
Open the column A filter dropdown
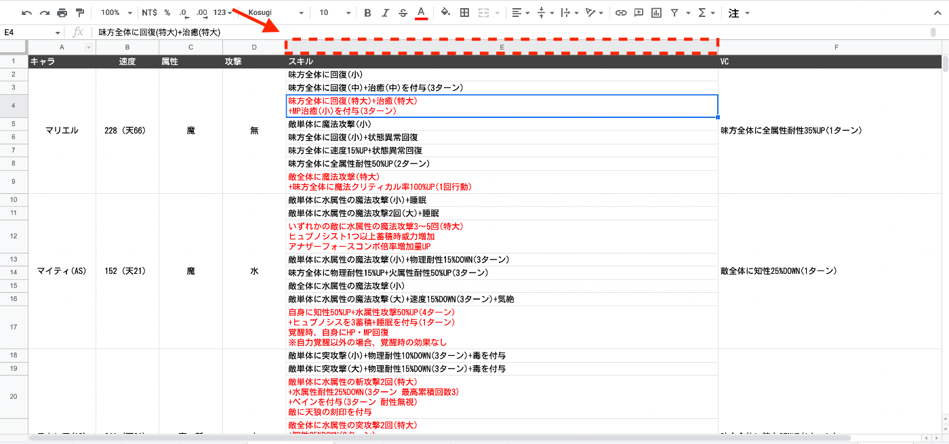(89, 47)
